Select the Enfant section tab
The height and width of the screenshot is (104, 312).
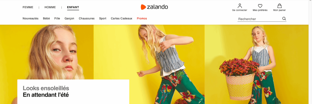tap(73, 7)
